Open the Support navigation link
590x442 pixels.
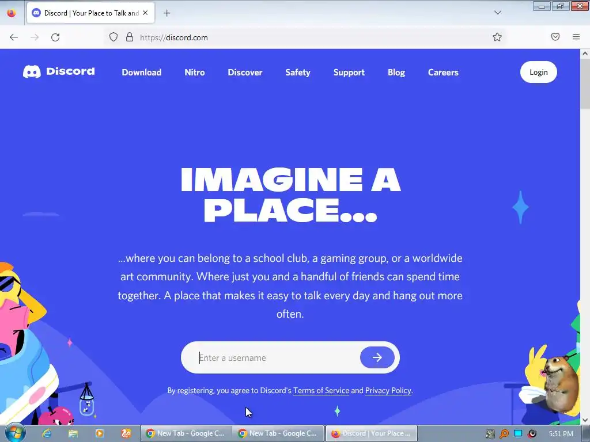coord(349,72)
